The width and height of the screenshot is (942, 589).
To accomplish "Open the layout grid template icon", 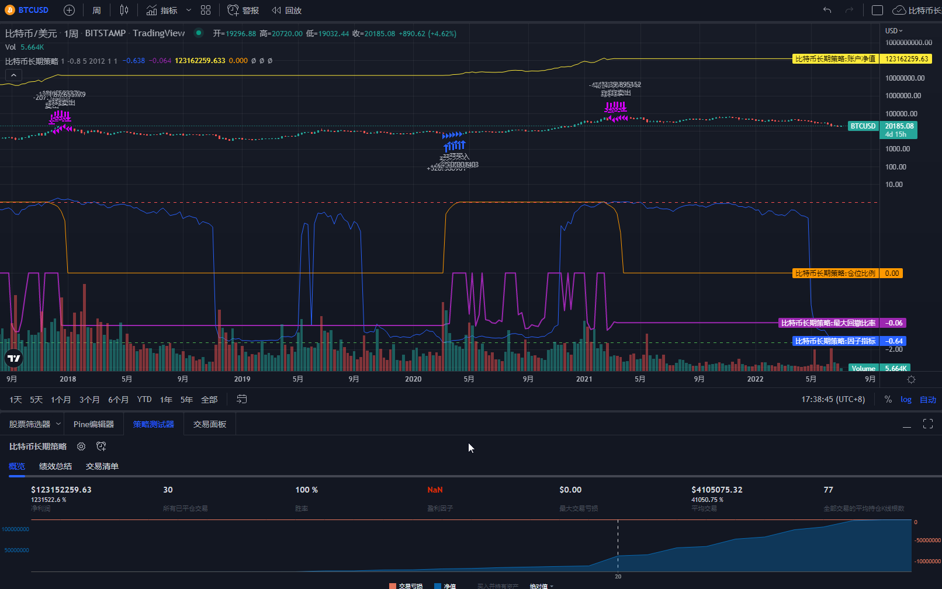I will point(206,10).
